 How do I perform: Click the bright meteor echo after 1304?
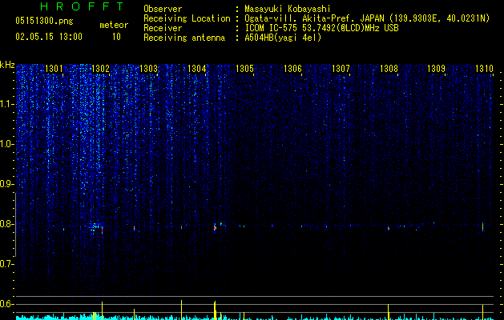215,228
